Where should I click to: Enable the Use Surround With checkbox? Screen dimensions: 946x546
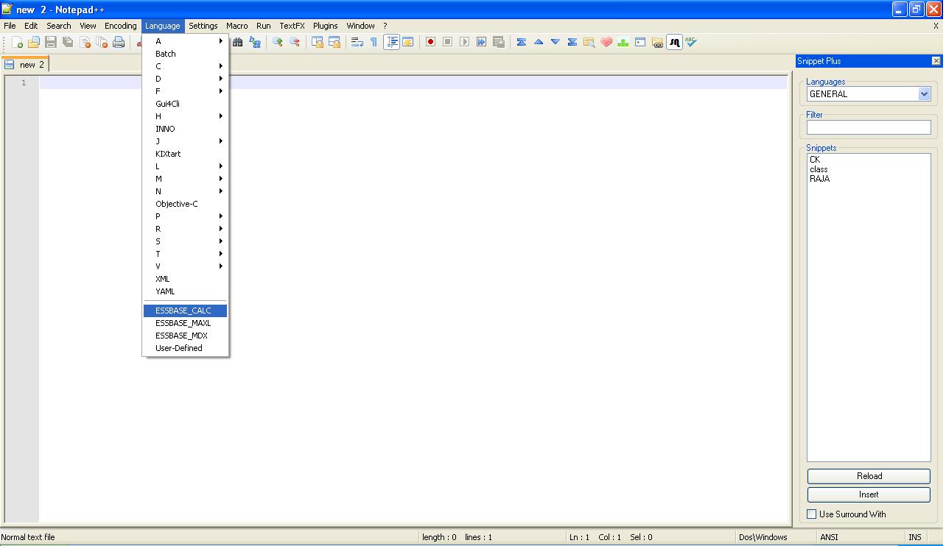coord(812,514)
